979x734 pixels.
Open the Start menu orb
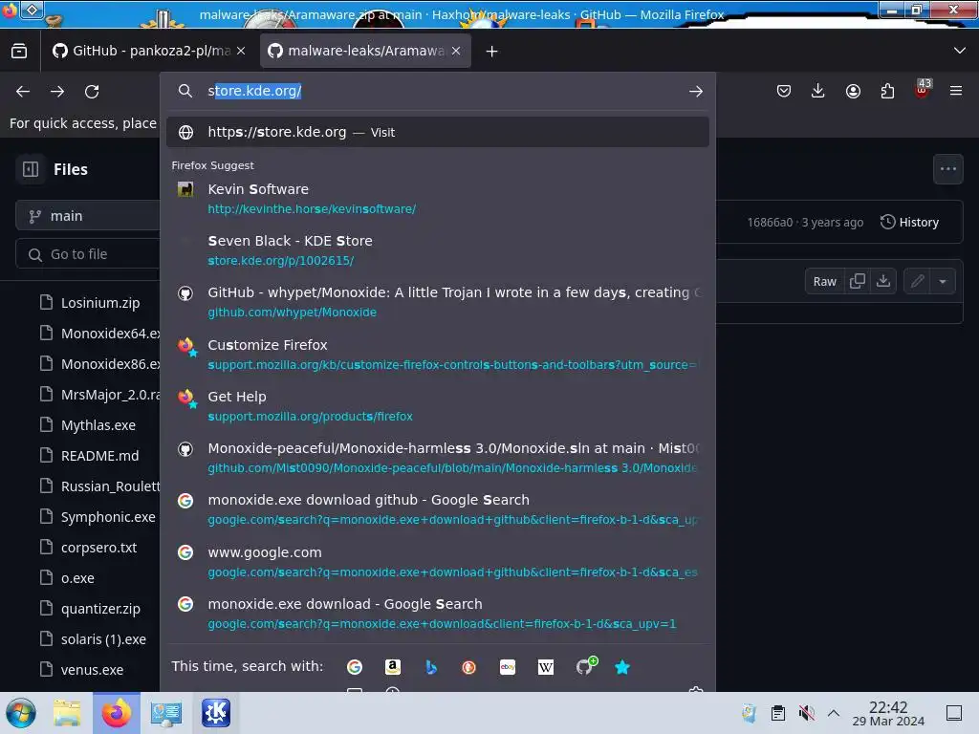click(21, 713)
